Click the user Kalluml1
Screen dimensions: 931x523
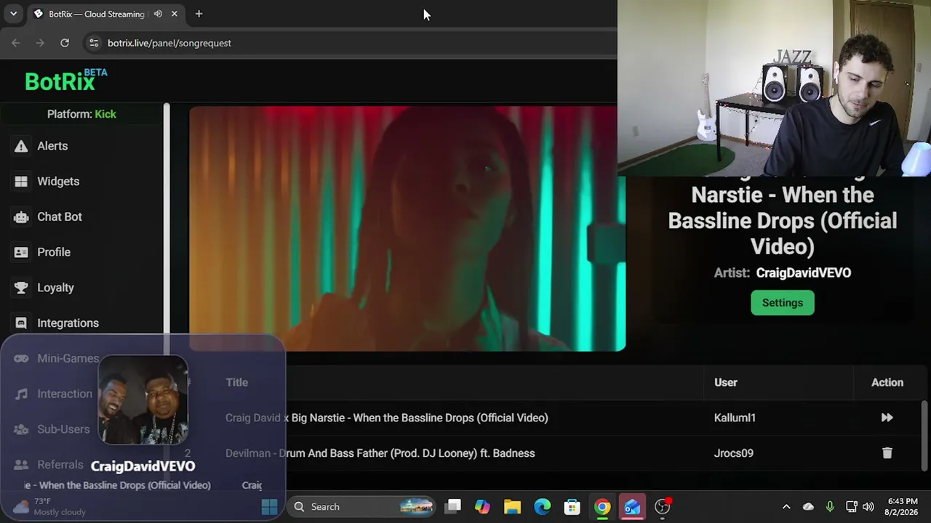tap(735, 418)
